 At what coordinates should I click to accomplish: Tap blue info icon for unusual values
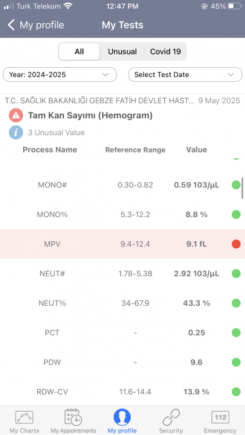click(16, 132)
